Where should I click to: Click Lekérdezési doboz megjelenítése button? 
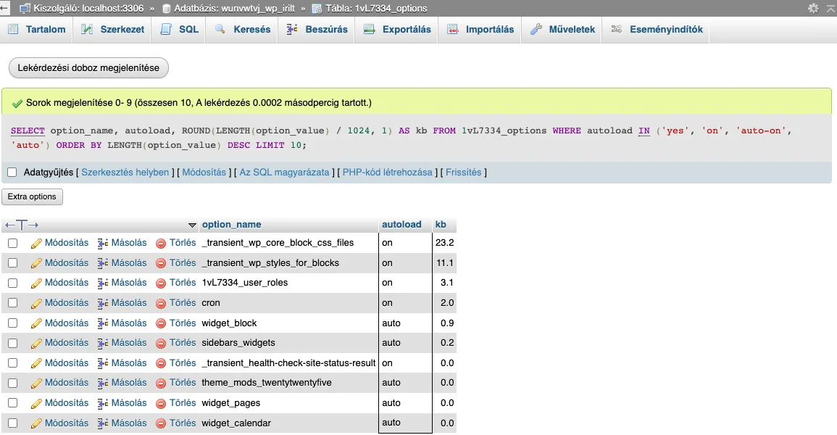tap(88, 67)
